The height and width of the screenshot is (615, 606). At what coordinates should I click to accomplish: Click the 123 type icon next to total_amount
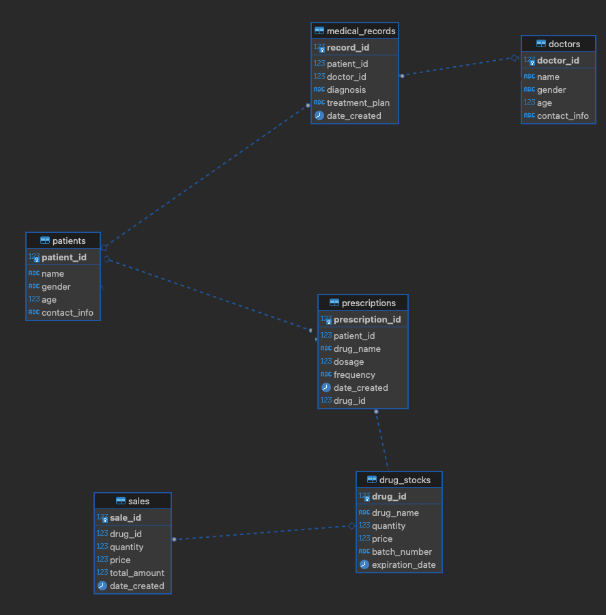102,572
